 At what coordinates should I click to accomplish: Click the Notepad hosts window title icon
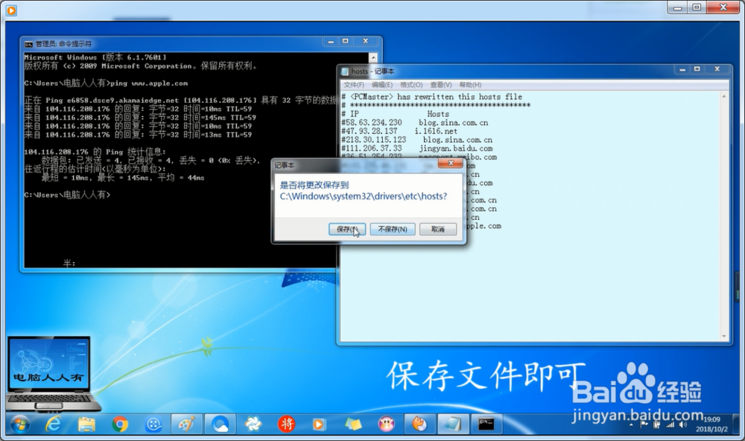[345, 72]
